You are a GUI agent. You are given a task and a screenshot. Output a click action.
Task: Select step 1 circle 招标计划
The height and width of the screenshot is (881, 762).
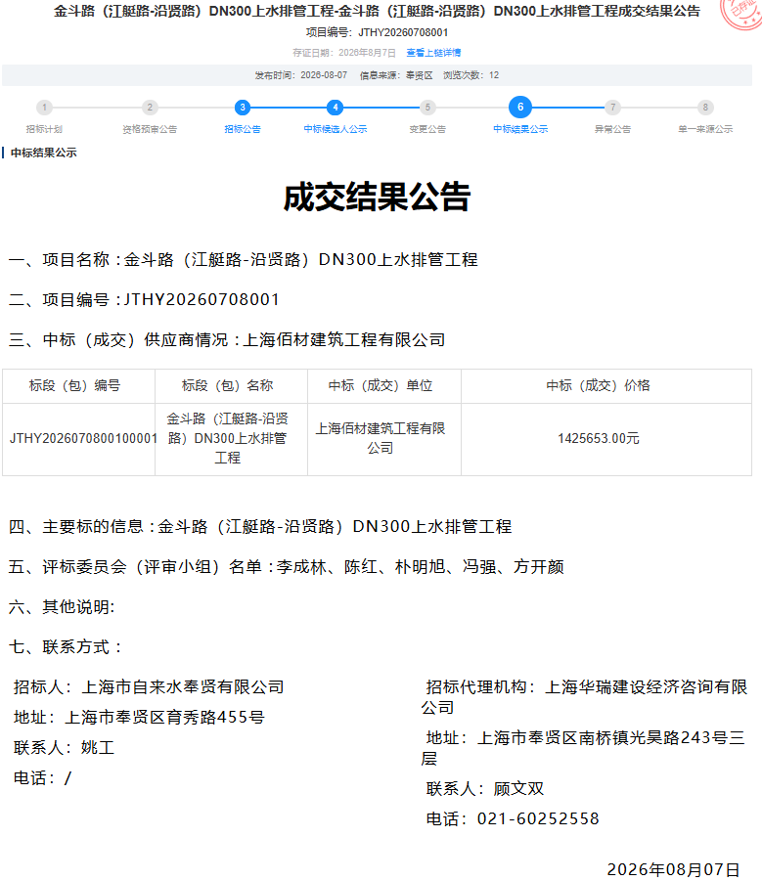coord(44,108)
